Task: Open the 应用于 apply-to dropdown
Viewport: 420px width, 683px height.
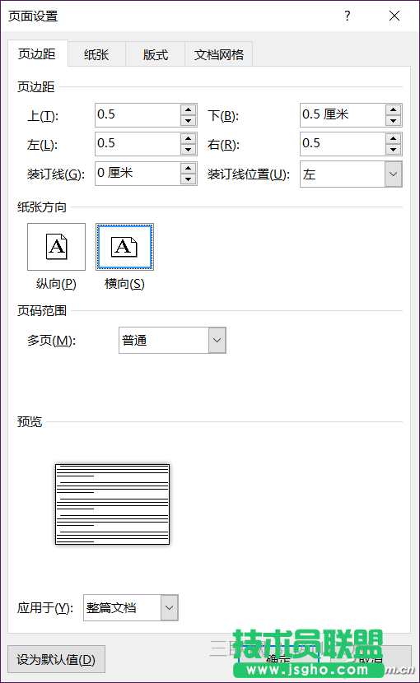Action: coord(169,607)
